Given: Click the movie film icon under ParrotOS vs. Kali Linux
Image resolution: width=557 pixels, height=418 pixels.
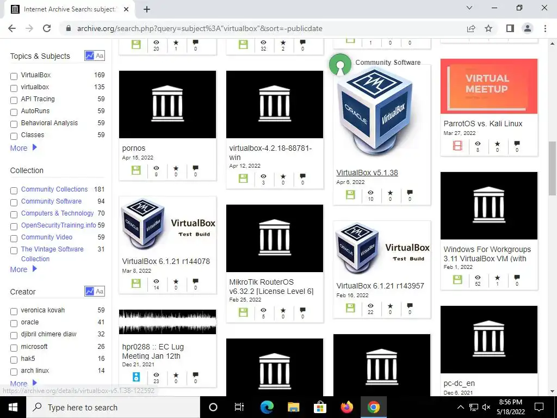Looking at the screenshot, I should pyautogui.click(x=457, y=145).
